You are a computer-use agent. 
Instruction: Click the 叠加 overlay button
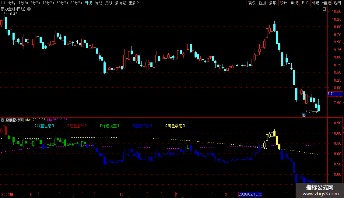262,3
